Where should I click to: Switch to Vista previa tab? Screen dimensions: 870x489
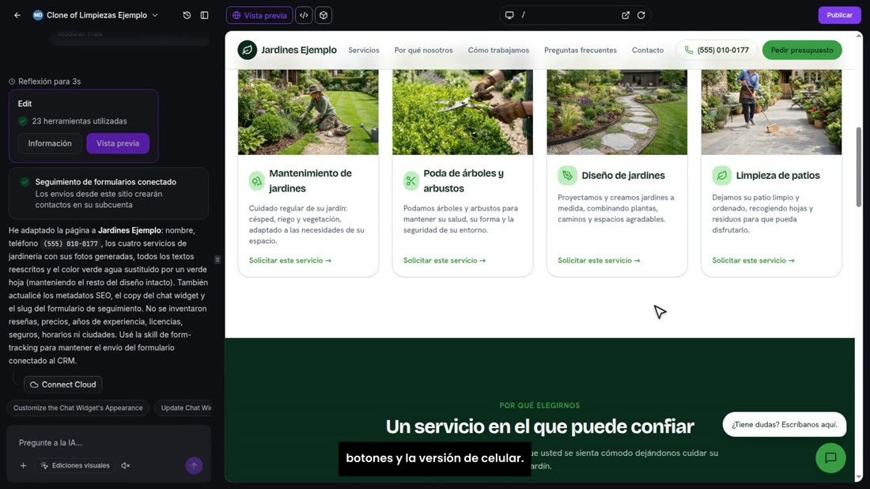click(259, 16)
